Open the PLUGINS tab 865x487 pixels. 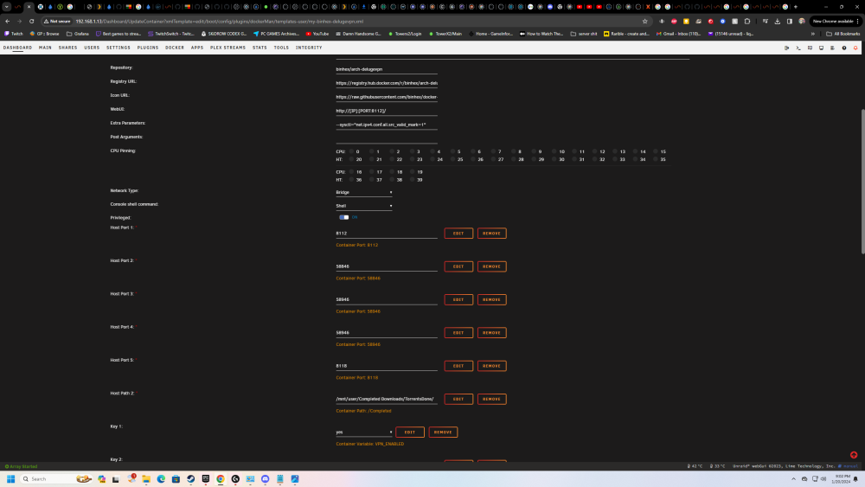(148, 48)
